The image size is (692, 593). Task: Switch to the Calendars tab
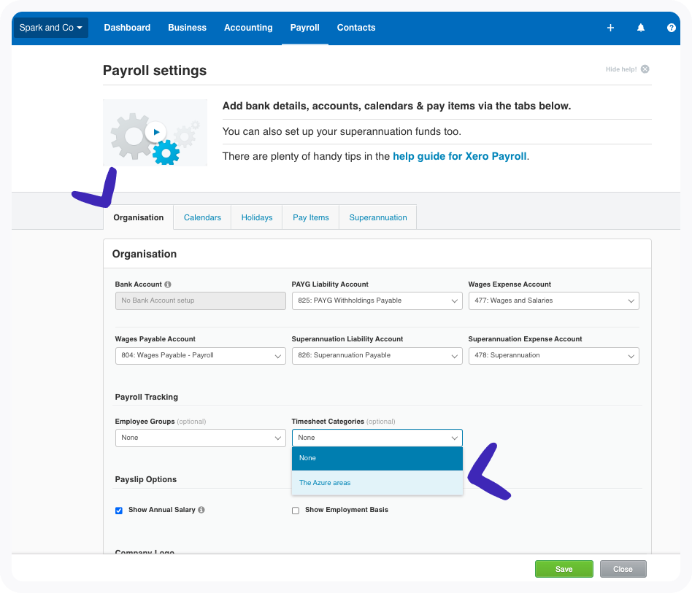point(202,217)
